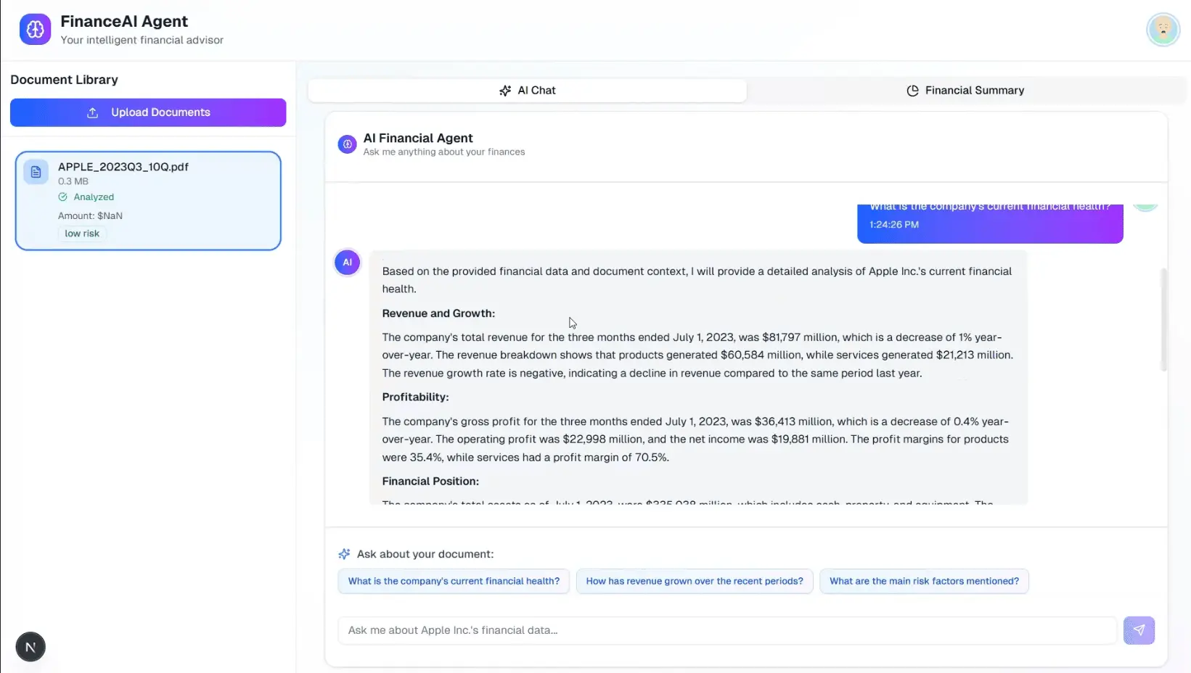The height and width of the screenshot is (673, 1191).
Task: Select "How has revenue grown" suggestion
Action: pyautogui.click(x=694, y=581)
